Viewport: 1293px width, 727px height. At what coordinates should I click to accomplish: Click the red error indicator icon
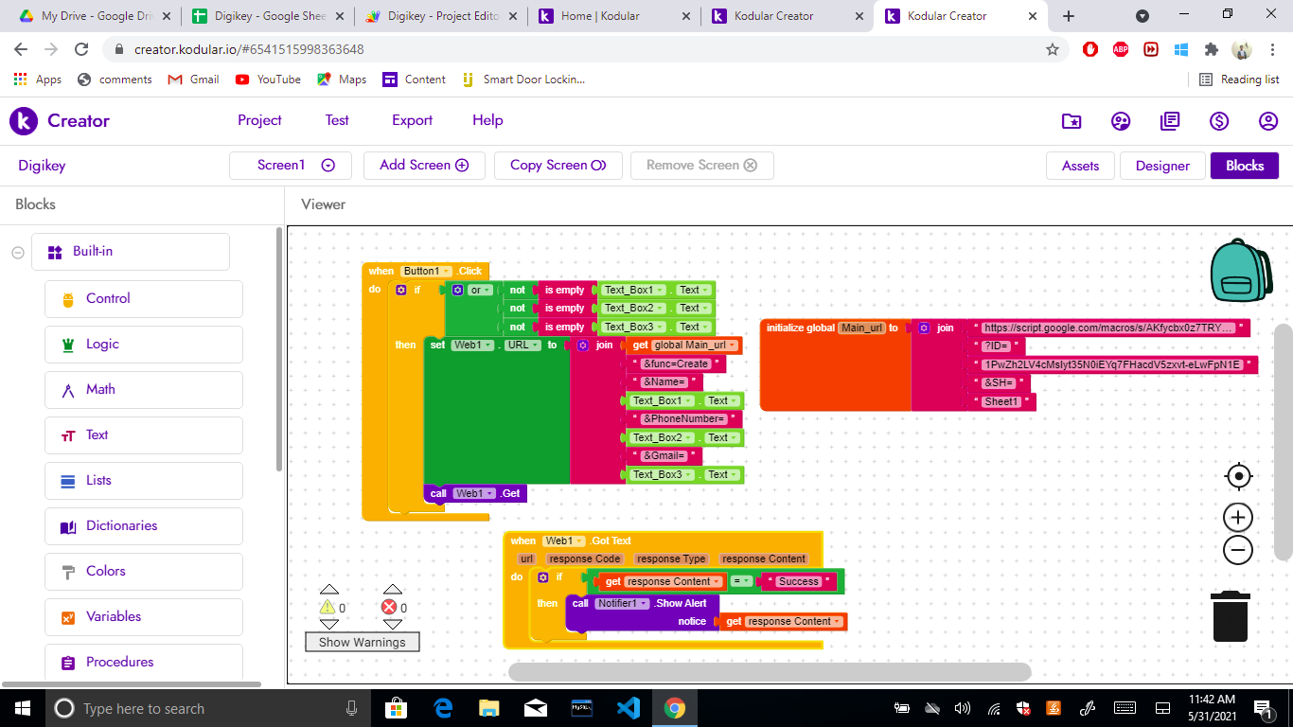tap(389, 608)
